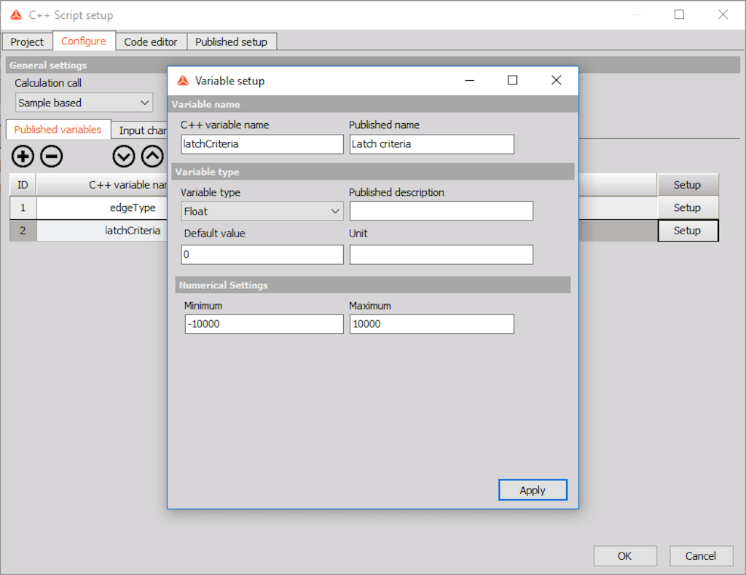Viewport: 746px width, 575px height.
Task: Select the ID 1 row cell
Action: coord(23,207)
